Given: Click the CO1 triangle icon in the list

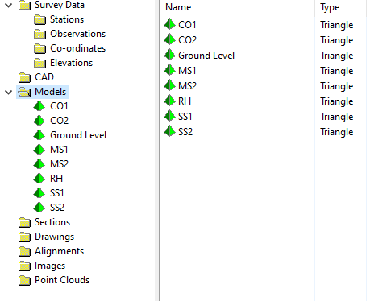Looking at the screenshot, I should coord(170,24).
